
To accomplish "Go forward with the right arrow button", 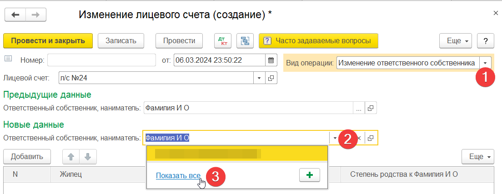I will coord(35,15).
